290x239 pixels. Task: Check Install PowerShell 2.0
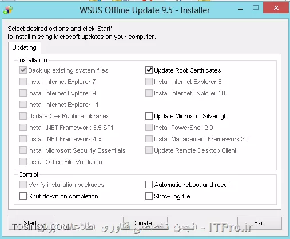coord(149,128)
